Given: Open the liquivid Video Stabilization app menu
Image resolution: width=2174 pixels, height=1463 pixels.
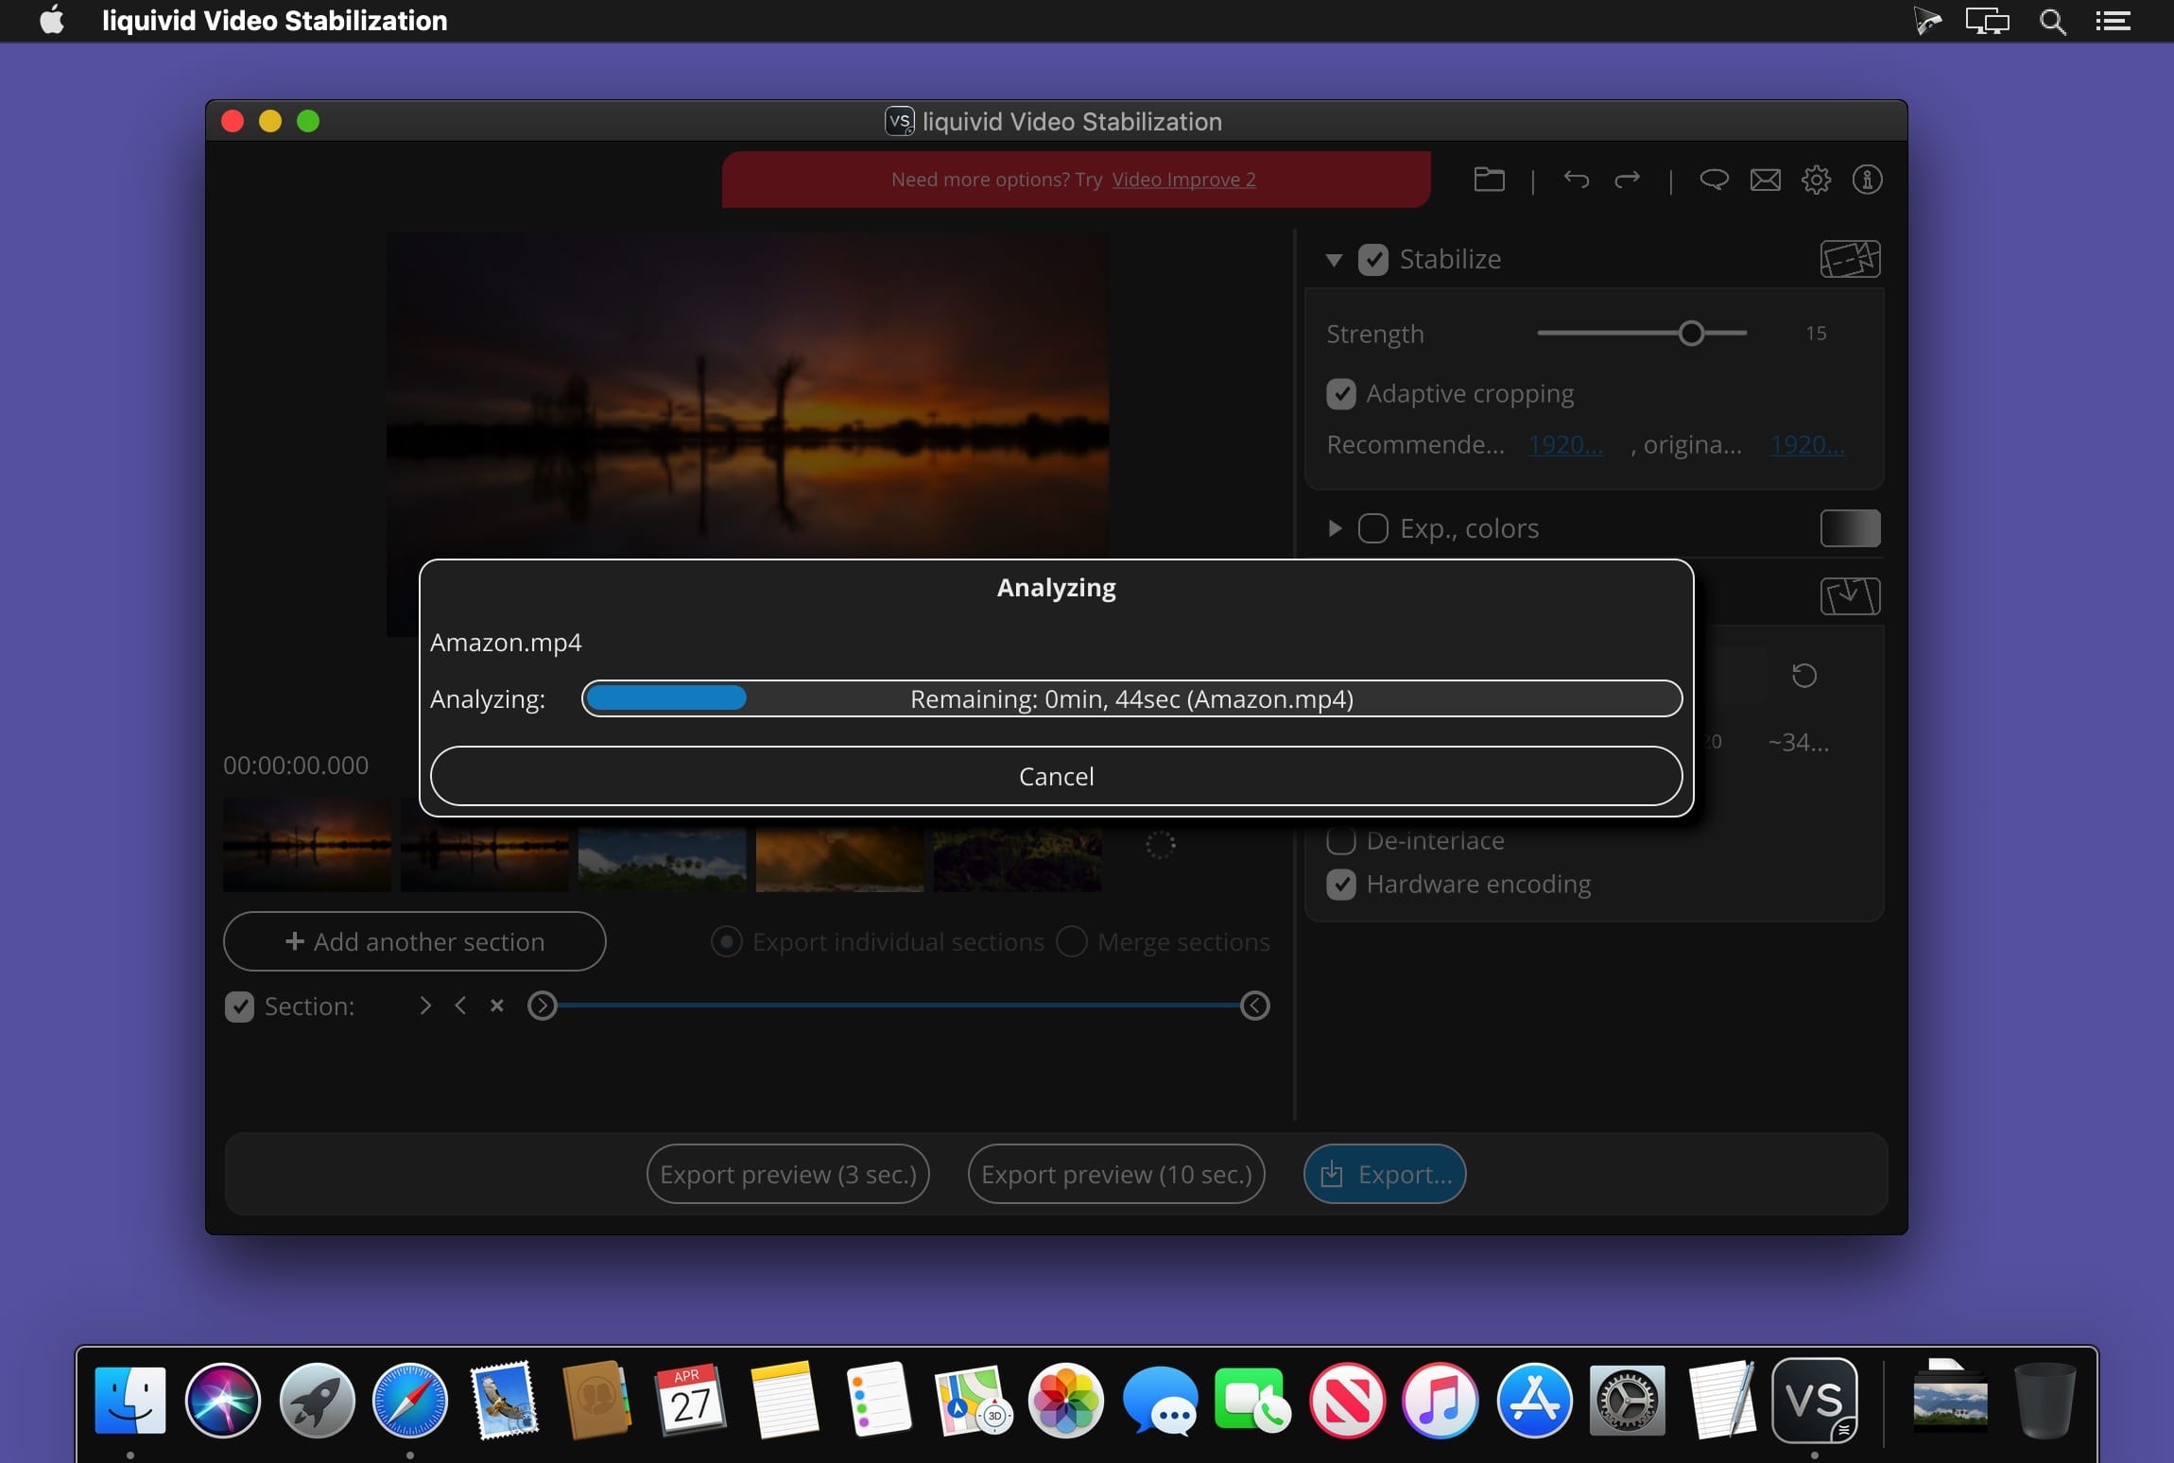Looking at the screenshot, I should click(274, 21).
